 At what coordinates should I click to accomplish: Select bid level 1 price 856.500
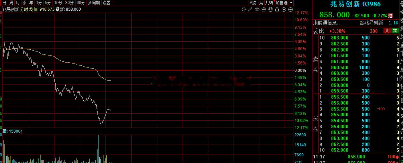[339, 97]
